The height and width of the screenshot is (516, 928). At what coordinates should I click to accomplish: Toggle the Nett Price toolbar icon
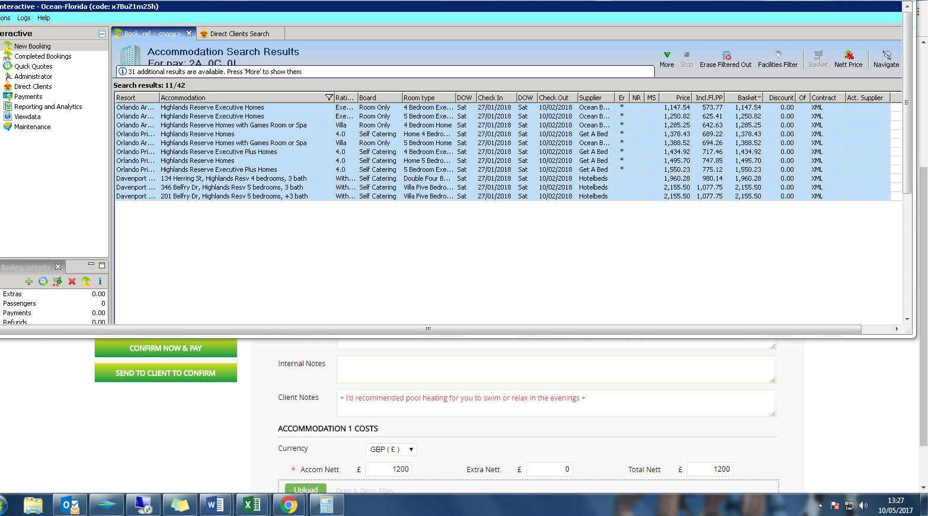point(849,55)
